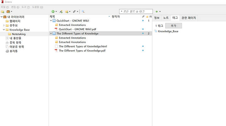Open the New Library dropdown arrow
Viewport: 226px width, 126px height.
click(12, 12)
